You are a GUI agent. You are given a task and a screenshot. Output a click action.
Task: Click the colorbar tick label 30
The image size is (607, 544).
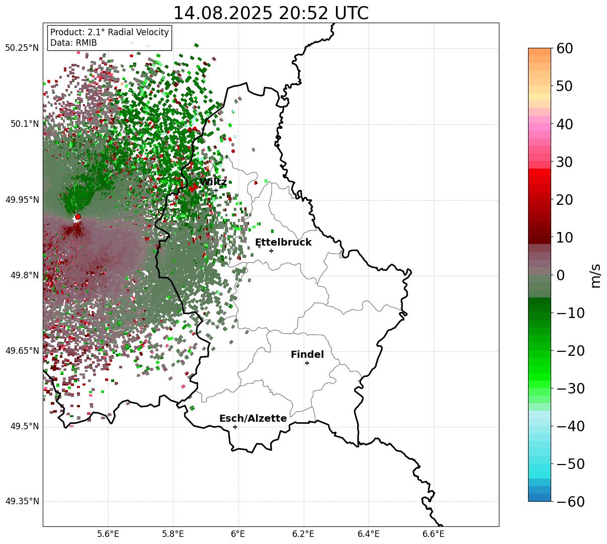click(564, 162)
